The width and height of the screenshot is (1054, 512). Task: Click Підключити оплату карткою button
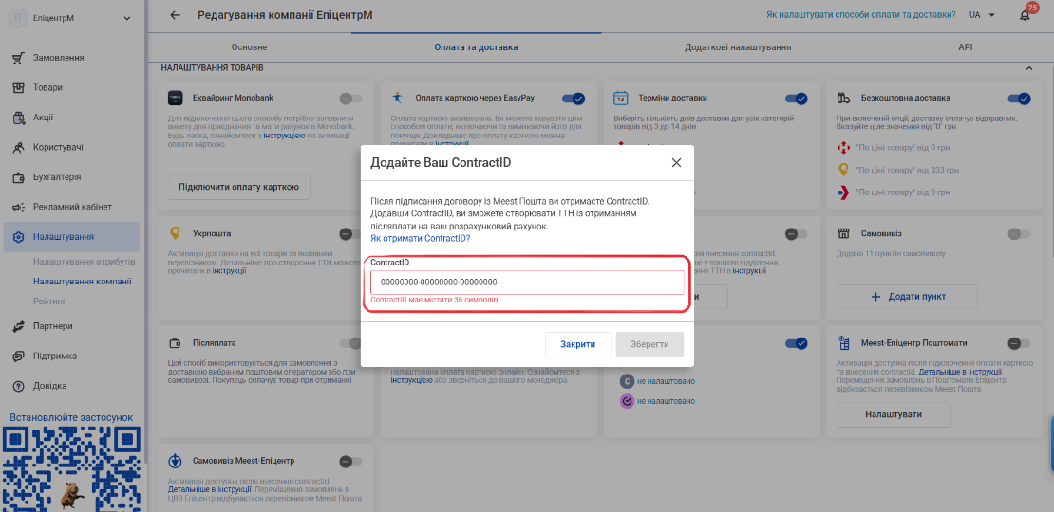coord(238,187)
